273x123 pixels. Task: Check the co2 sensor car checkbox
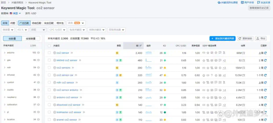(49, 75)
